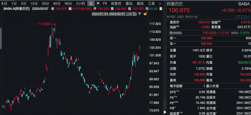Select the 5分 chart period tab
251x115 pixels.
click(x=24, y=3)
